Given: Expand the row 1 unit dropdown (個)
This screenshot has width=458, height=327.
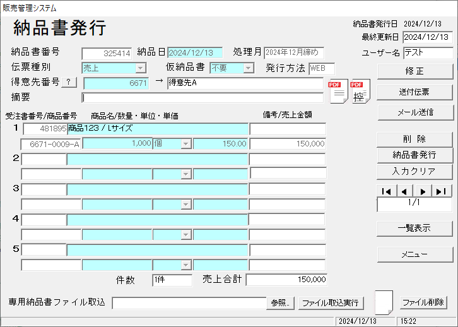Looking at the screenshot, I should point(185,144).
